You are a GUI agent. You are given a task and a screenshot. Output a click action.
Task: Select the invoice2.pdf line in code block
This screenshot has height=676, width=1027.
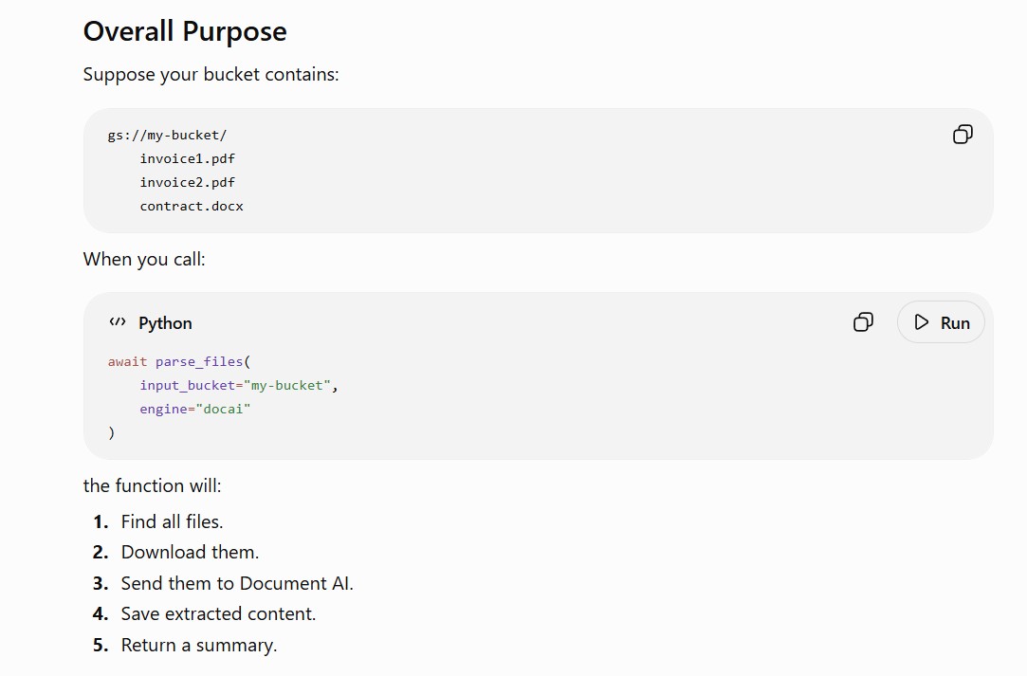(x=188, y=182)
